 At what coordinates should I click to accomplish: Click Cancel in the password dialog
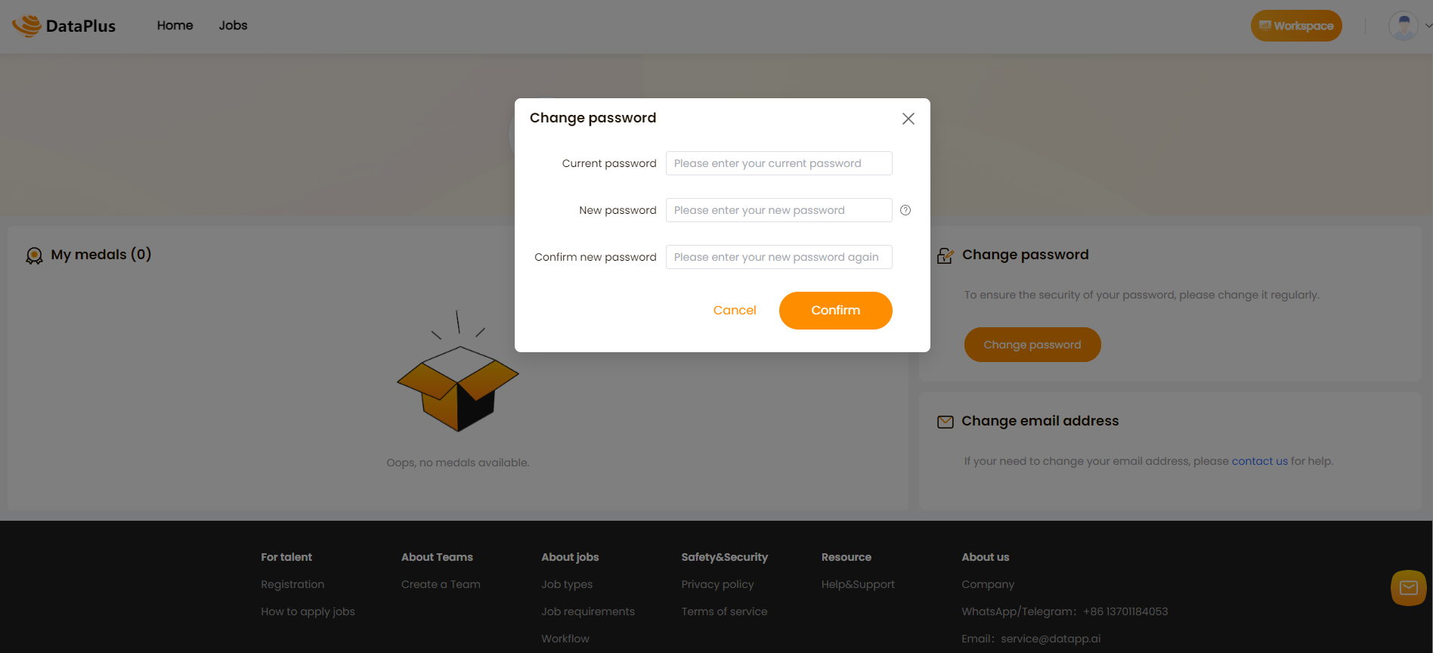tap(735, 311)
